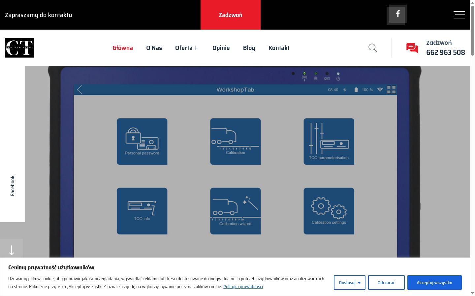Click the Centrum Tacho CT logo
The height and width of the screenshot is (296, 475).
(x=19, y=48)
